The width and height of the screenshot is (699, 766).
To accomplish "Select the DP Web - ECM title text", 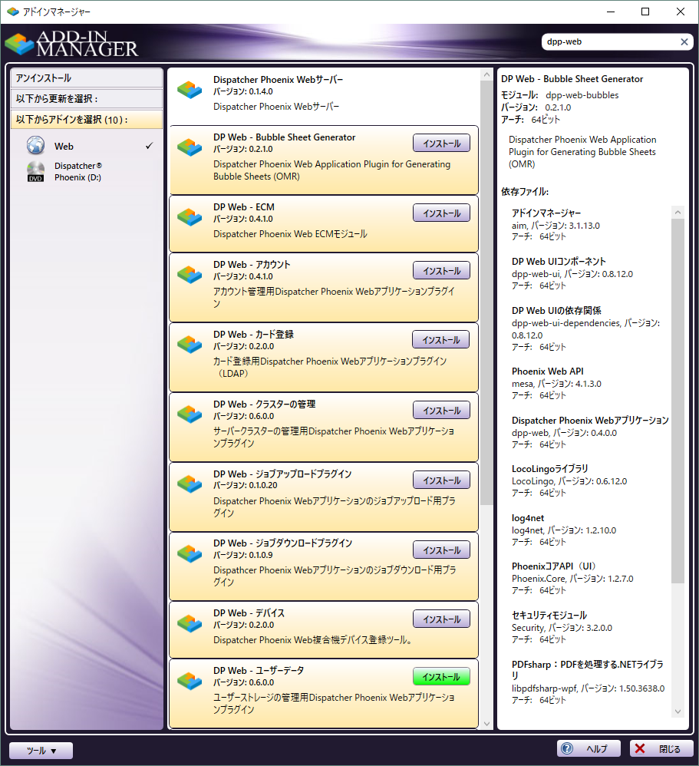I will [244, 207].
